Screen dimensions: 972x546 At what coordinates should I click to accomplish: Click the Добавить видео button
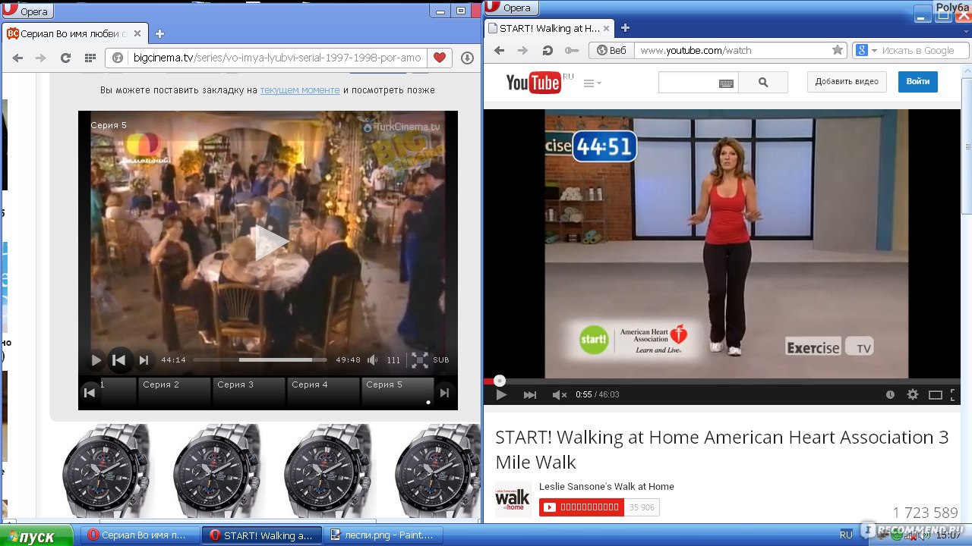point(847,82)
